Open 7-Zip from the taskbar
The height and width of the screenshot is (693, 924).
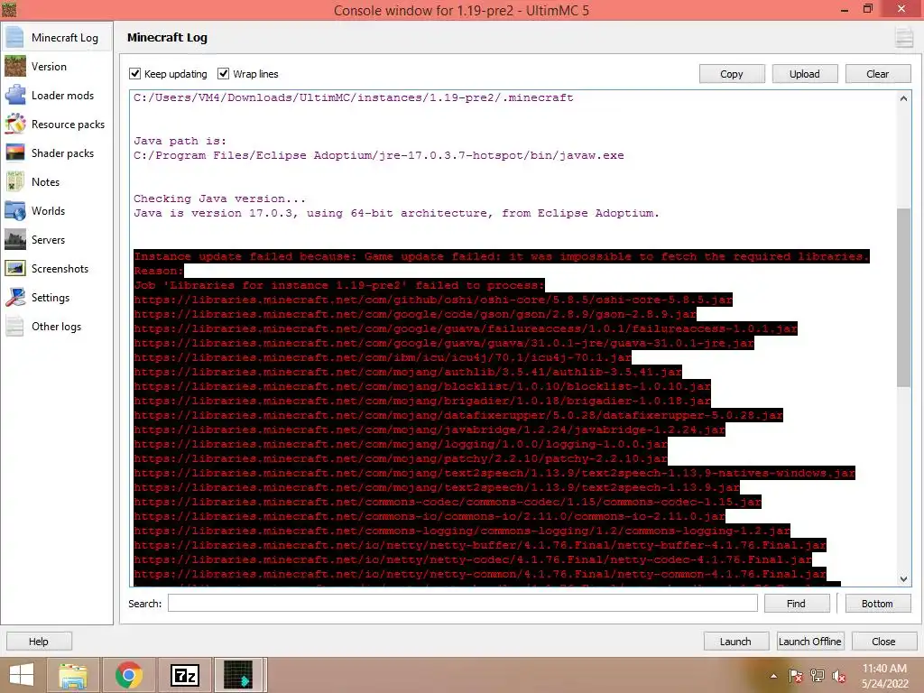click(184, 675)
